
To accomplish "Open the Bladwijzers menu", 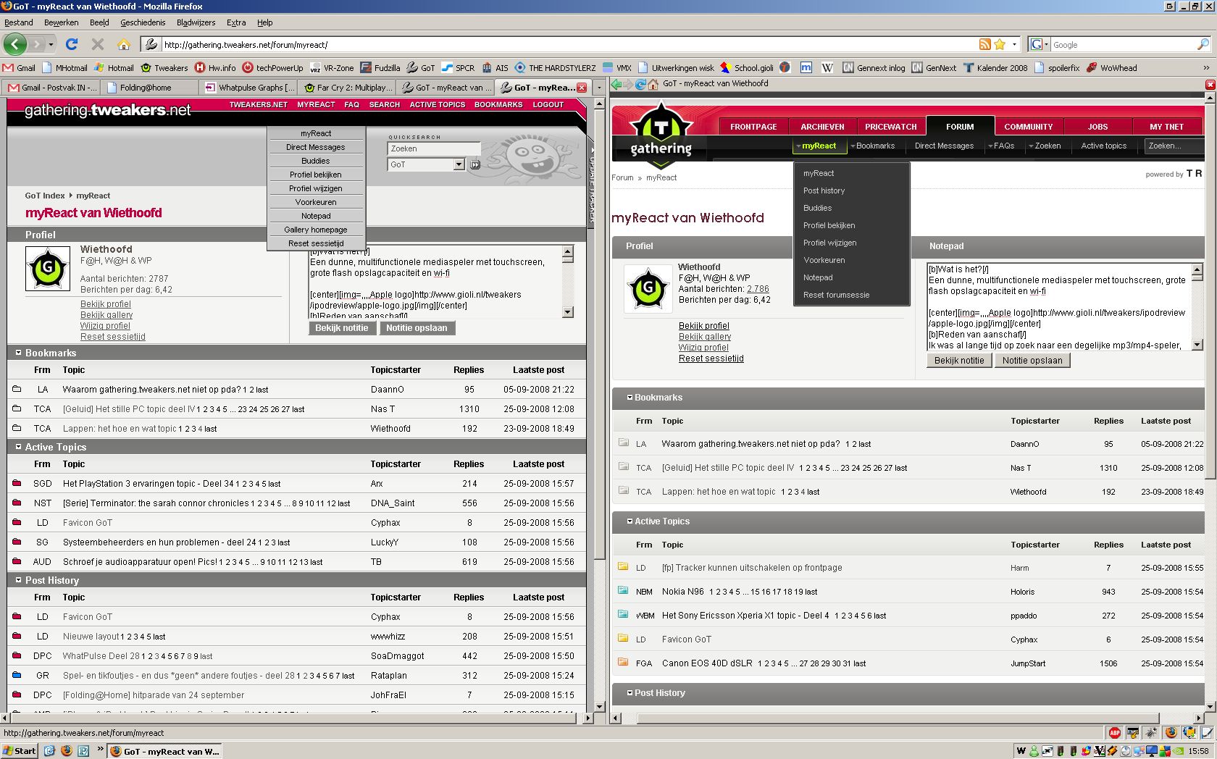I will (x=196, y=22).
